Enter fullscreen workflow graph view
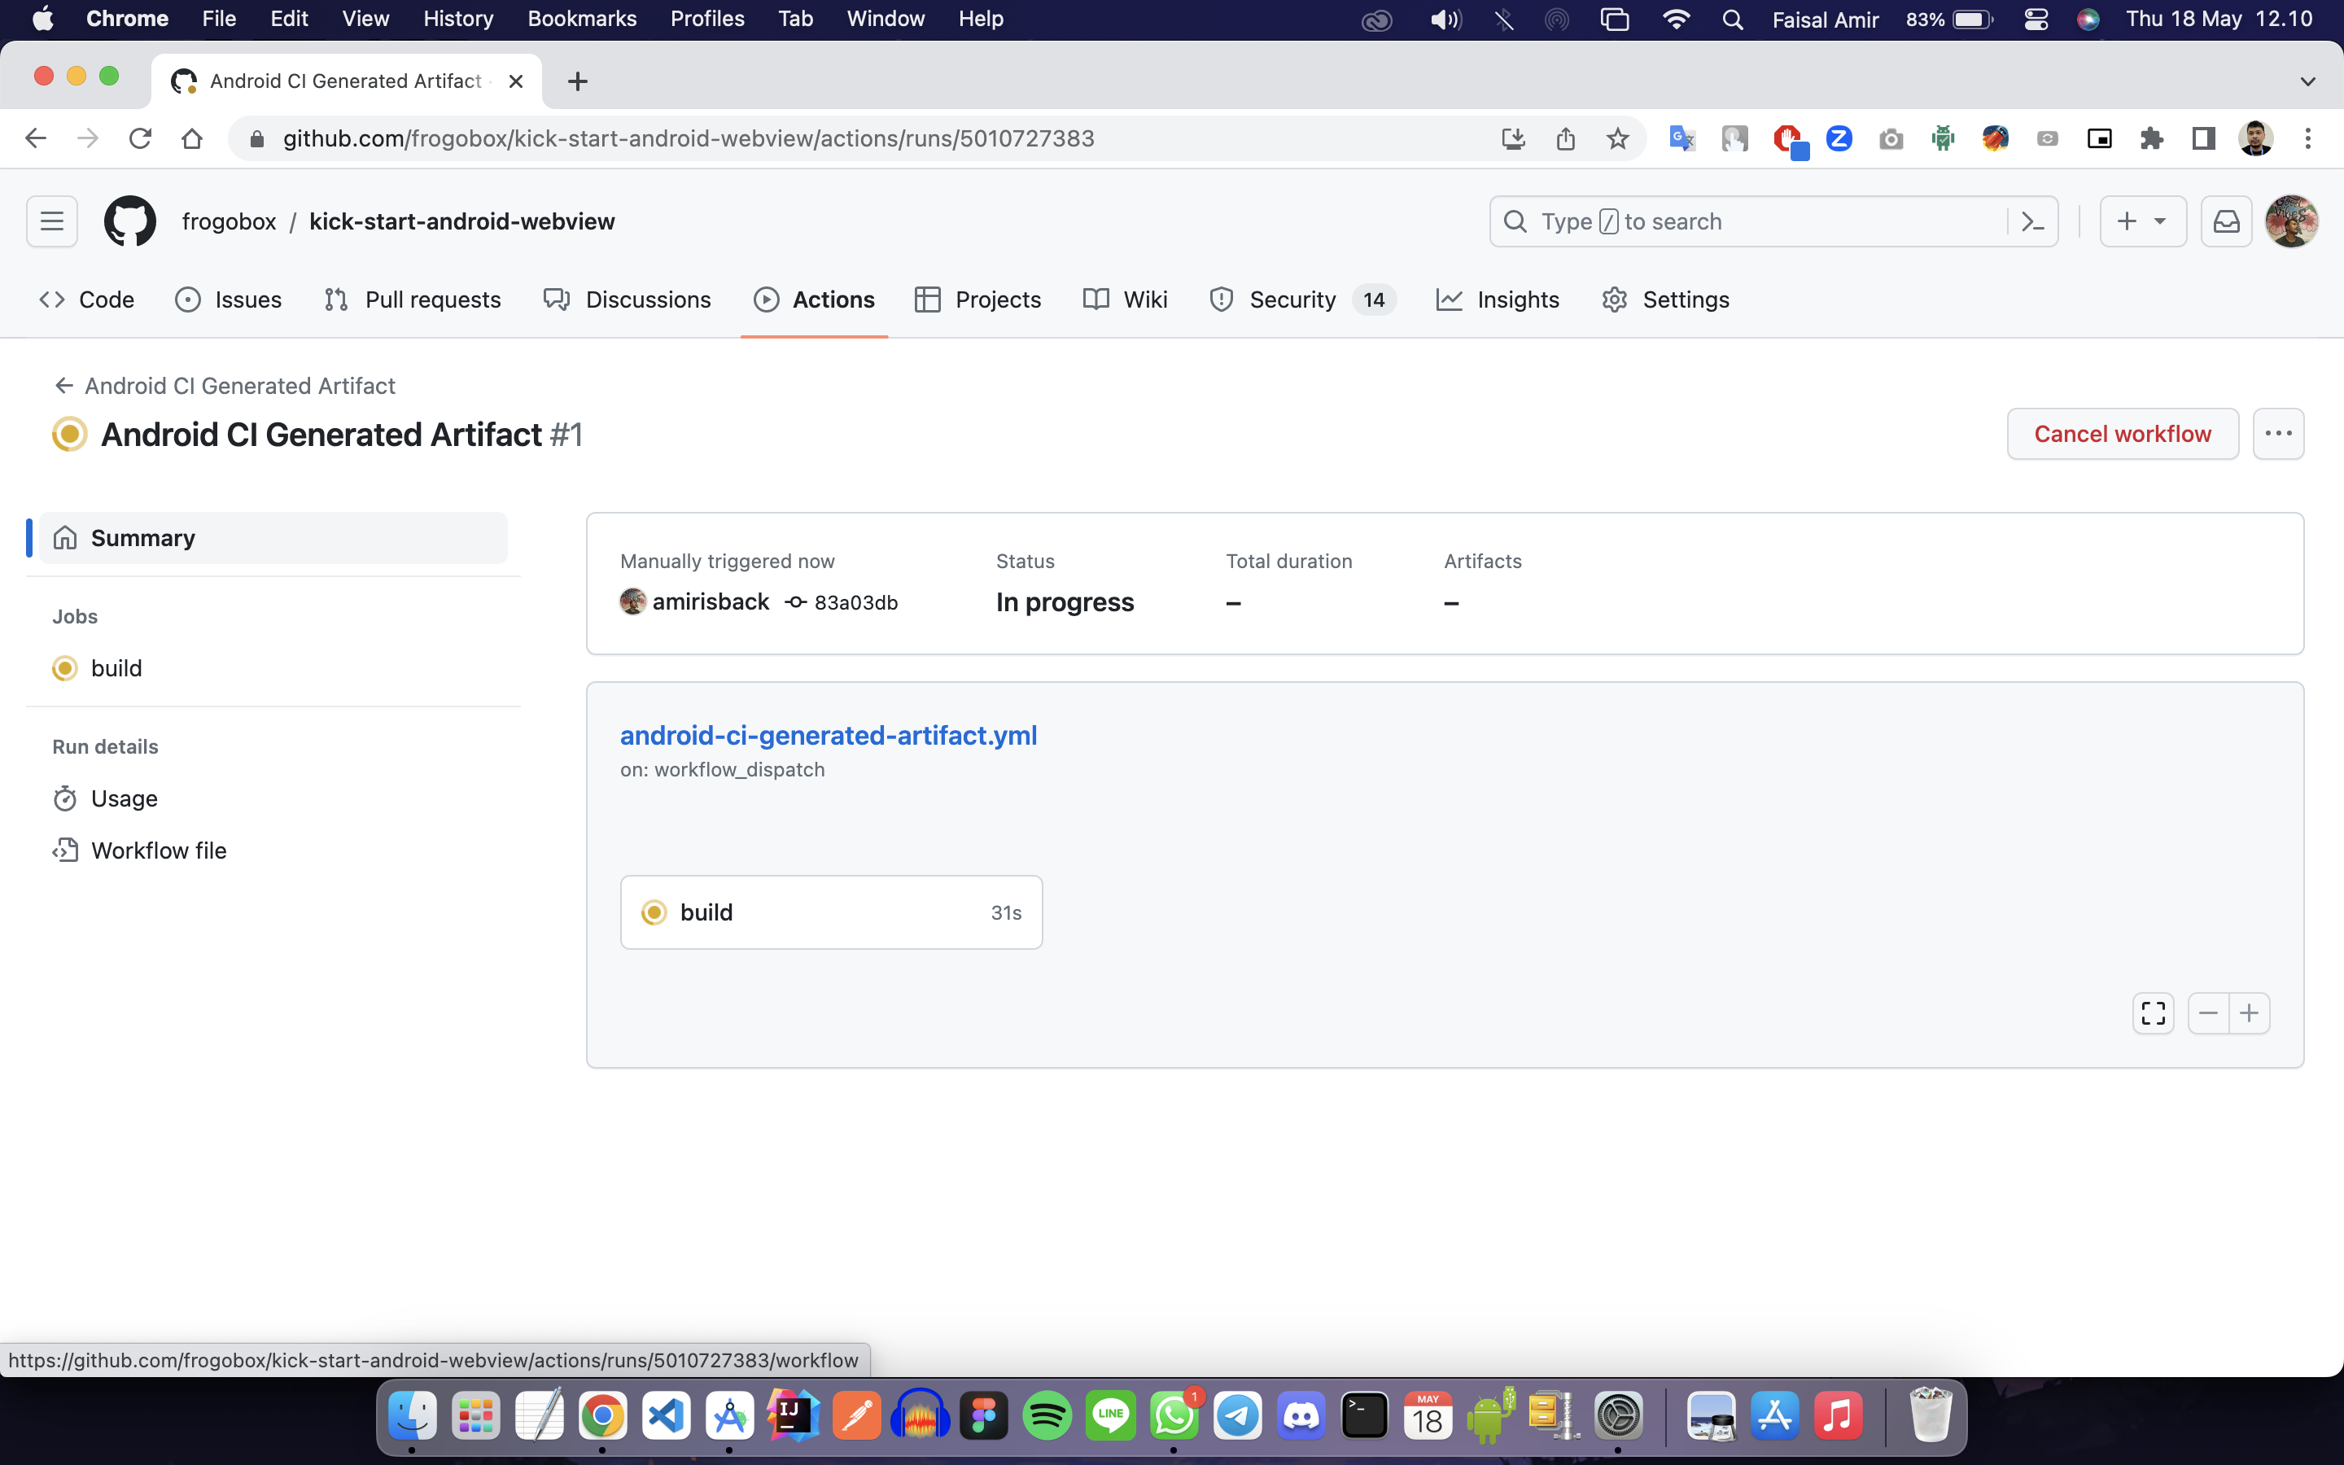The image size is (2344, 1465). point(2152,1013)
